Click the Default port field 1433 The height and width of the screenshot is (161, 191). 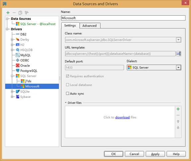(95, 67)
